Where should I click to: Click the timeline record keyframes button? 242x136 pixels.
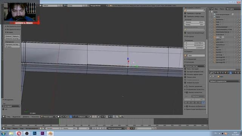click(x=128, y=128)
